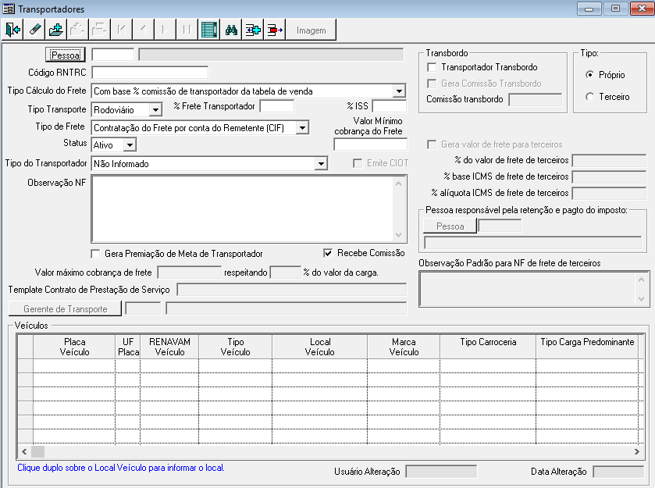Screen dimensions: 655x488
Task: Click the disabled delete record folder icon
Action: tap(100, 30)
